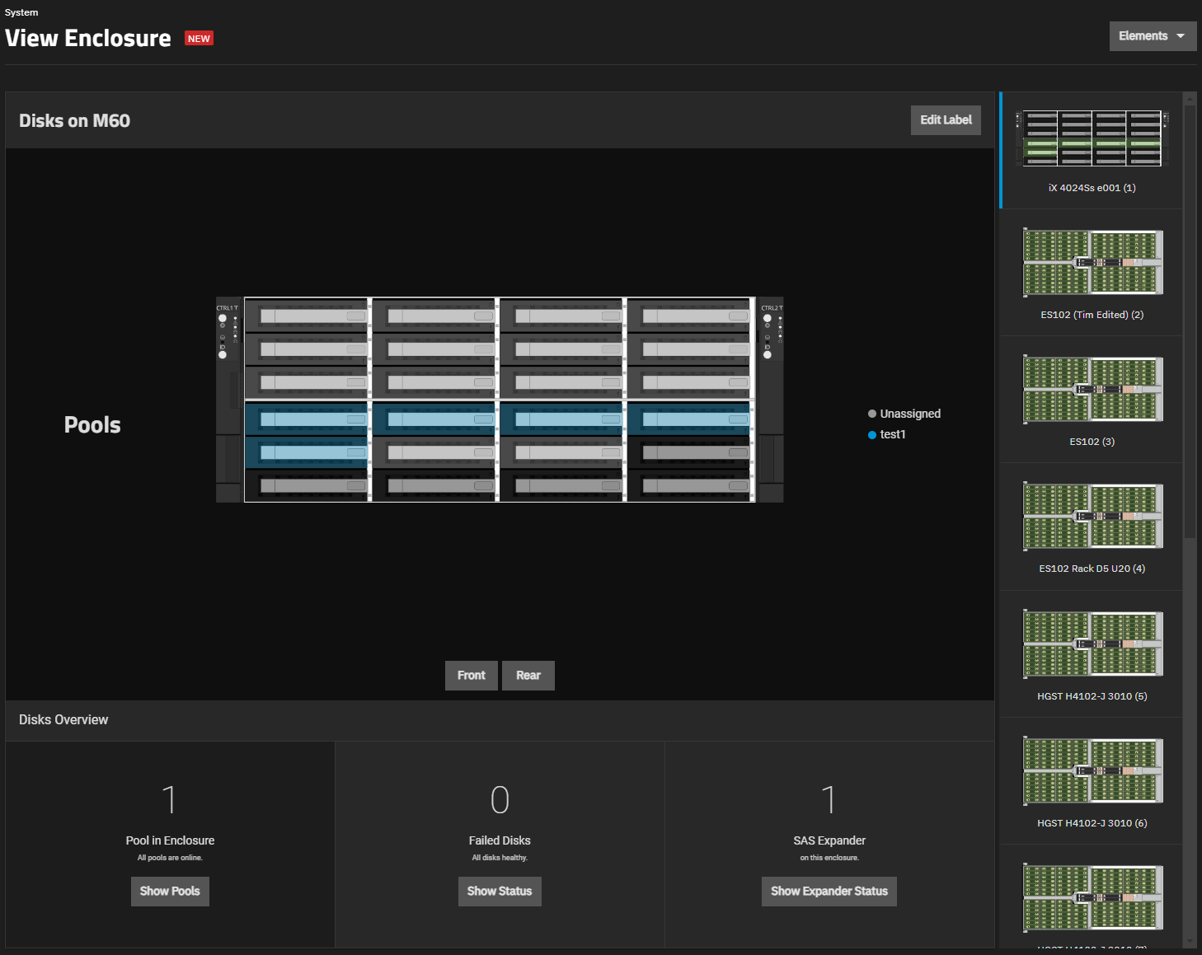Open Show Expander Status
The height and width of the screenshot is (955, 1202).
(829, 892)
